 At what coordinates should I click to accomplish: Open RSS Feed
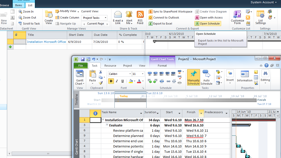tap(140, 17)
